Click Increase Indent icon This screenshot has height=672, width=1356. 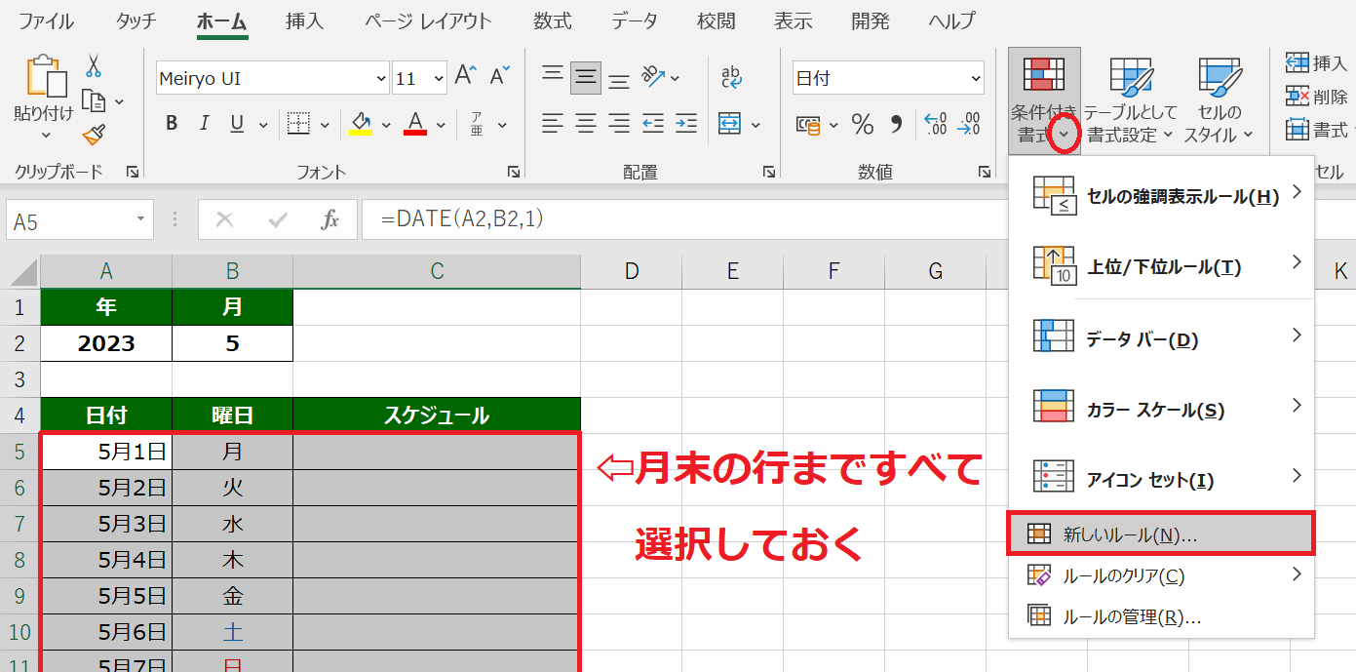[686, 124]
